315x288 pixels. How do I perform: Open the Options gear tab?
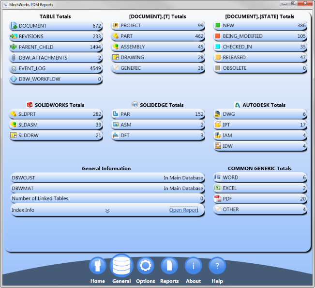[146, 266]
